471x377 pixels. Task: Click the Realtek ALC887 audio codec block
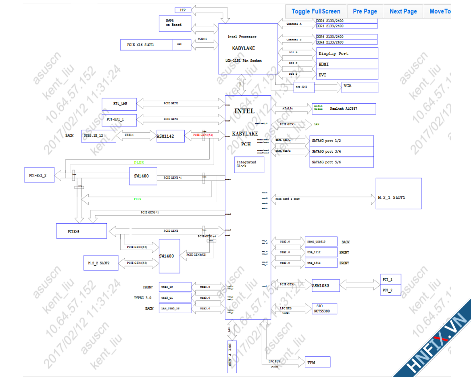click(x=344, y=109)
